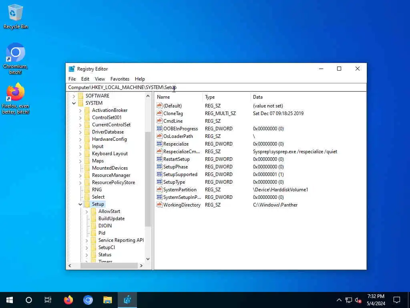410x308 pixels.
Task: Click the tree scrollbar up arrow
Action: pyautogui.click(x=148, y=96)
